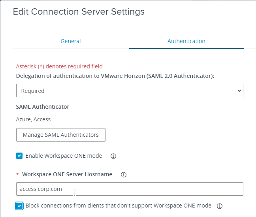Click the Edit Connection Server Settings title
The width and height of the screenshot is (256, 217).
(79, 11)
